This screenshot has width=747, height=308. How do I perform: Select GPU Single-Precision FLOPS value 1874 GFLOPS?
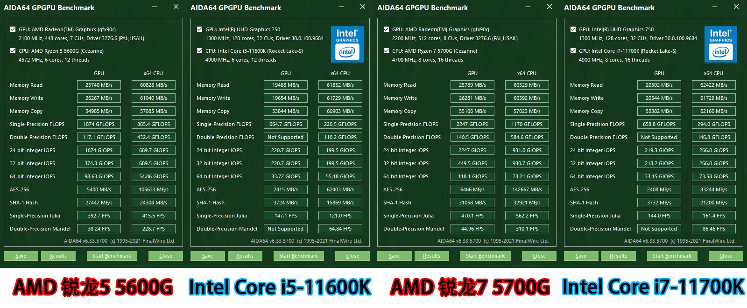click(99, 124)
